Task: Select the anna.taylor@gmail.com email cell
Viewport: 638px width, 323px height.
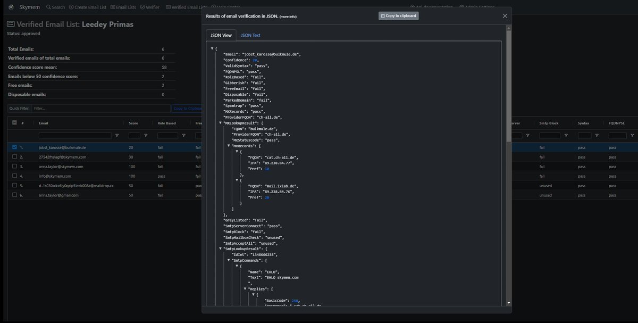Action: click(58, 195)
